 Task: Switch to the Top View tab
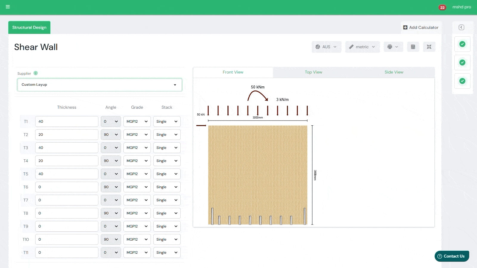tap(313, 72)
